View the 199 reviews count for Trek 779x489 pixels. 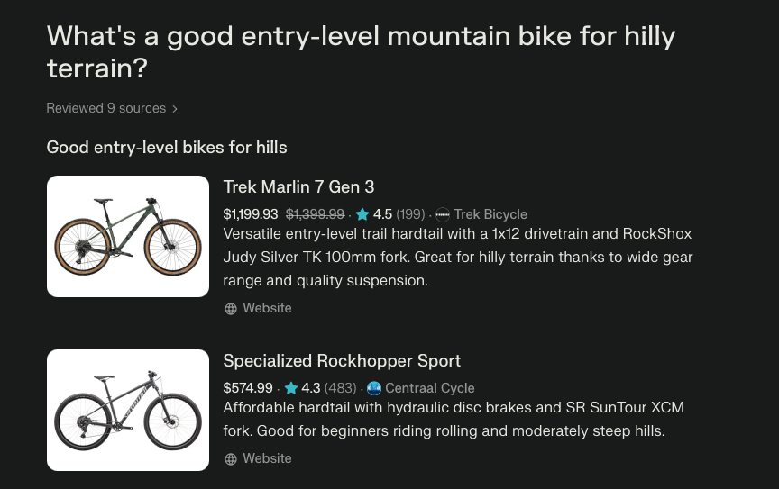click(x=410, y=214)
